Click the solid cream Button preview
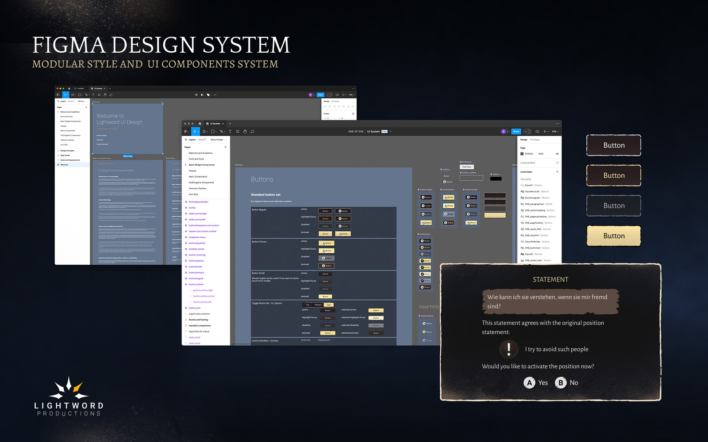The height and width of the screenshot is (442, 708). point(614,236)
